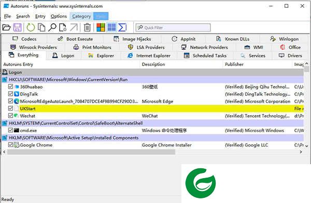Click the 360huabao entry icon
This screenshot has height=203, width=311.
click(x=17, y=86)
